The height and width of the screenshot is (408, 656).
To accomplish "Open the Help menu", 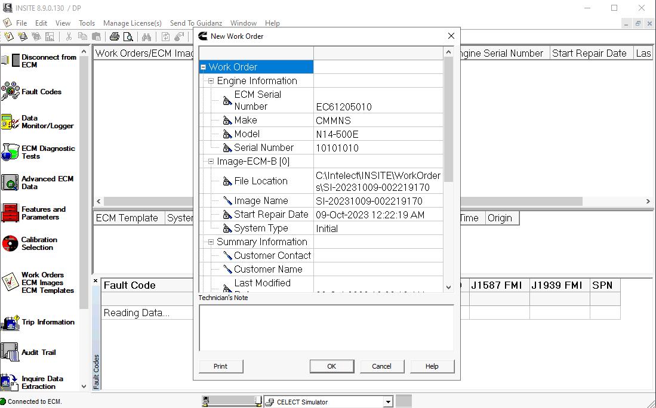I will [x=272, y=23].
